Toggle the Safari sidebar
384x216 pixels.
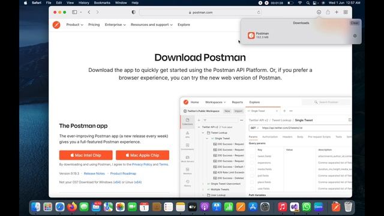pyautogui.click(x=74, y=12)
